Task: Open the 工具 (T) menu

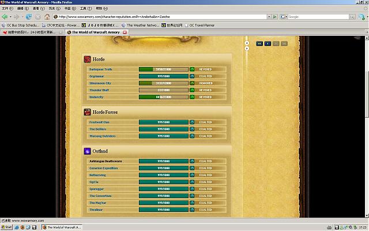Action: 86,9
